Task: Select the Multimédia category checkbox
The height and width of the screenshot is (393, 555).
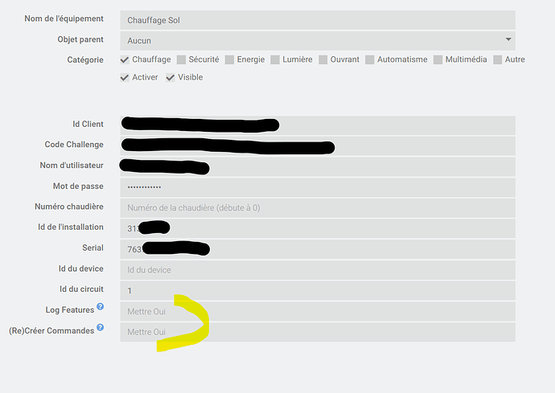Action: tap(438, 59)
